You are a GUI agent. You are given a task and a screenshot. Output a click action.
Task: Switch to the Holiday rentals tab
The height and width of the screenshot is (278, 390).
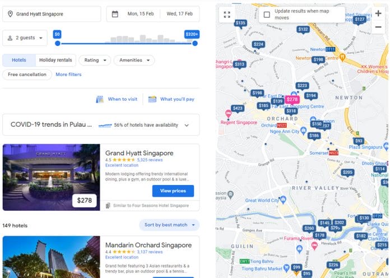55,60
